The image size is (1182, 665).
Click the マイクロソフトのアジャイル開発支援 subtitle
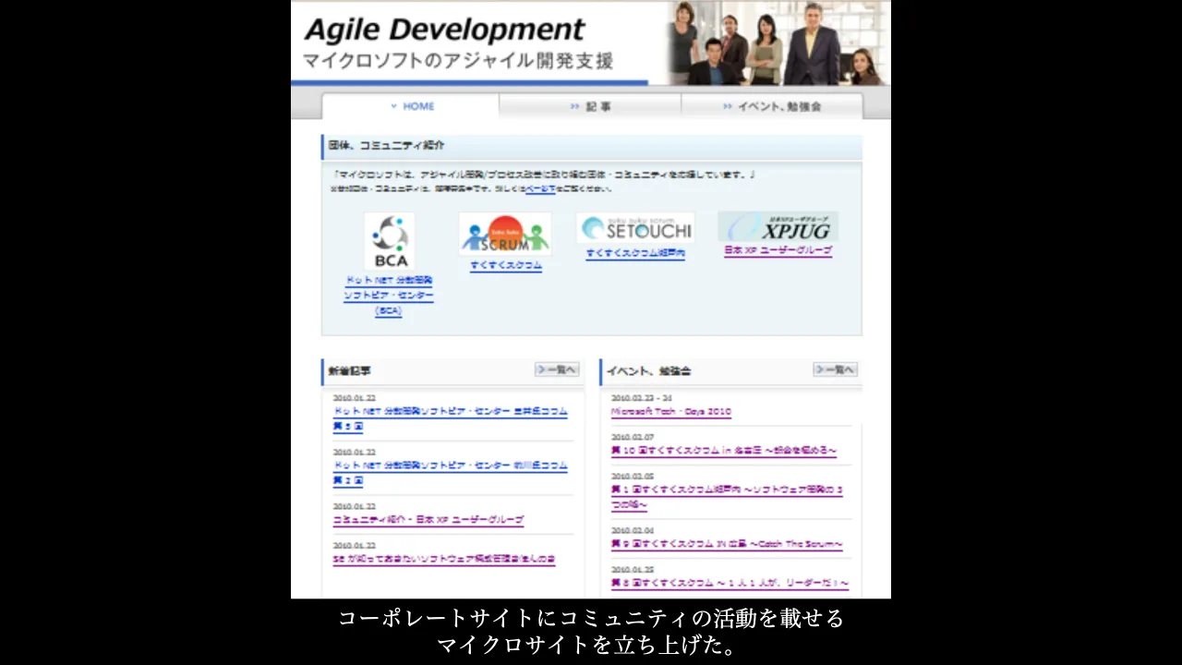[458, 62]
